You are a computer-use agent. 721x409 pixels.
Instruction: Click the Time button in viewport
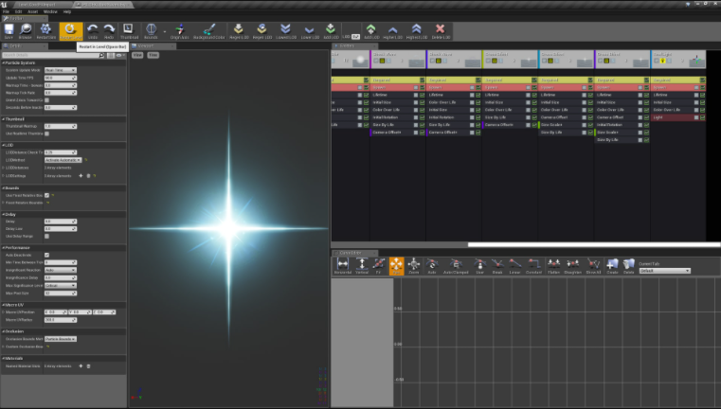[153, 55]
